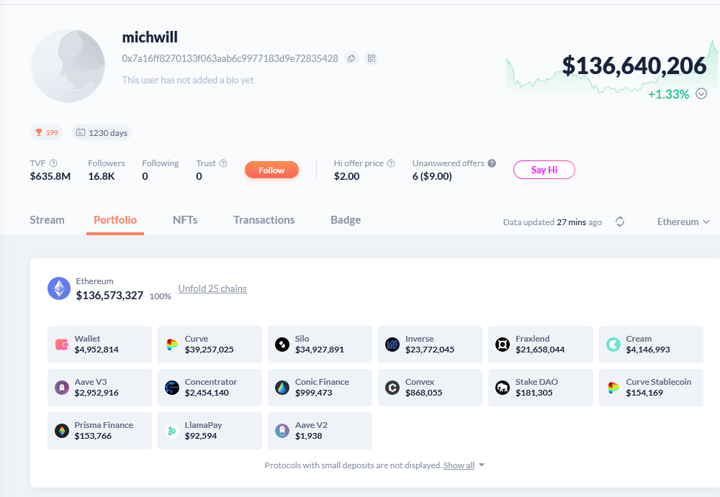Click the 1230 days badge
The width and height of the screenshot is (720, 497).
pos(102,132)
